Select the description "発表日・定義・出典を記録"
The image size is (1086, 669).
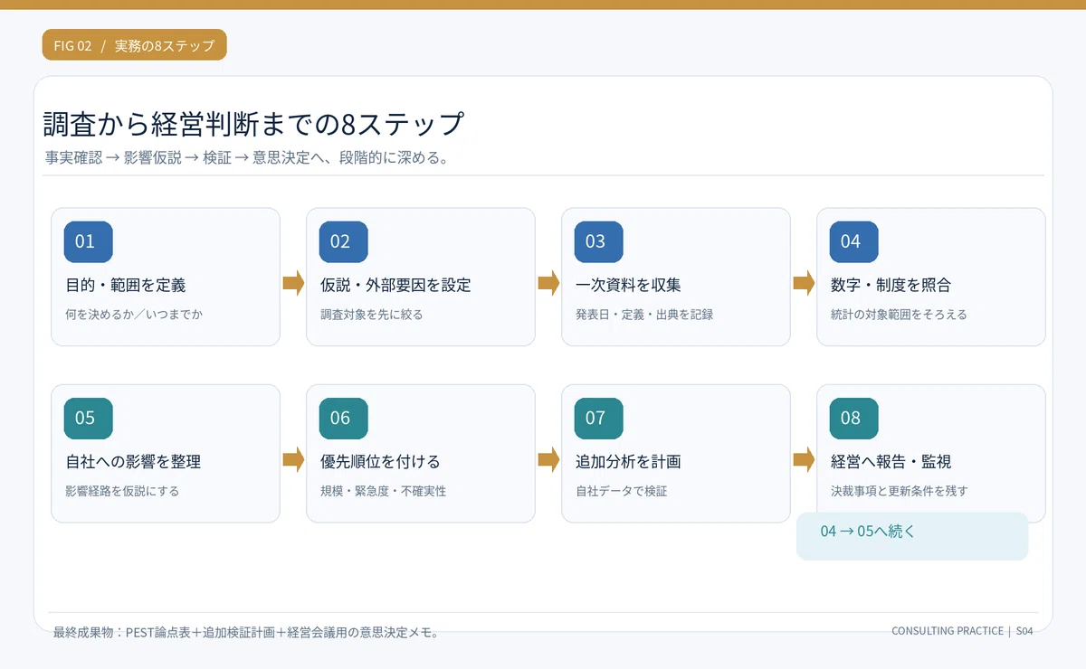click(x=644, y=315)
